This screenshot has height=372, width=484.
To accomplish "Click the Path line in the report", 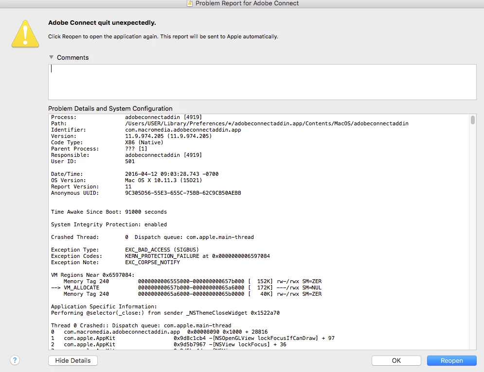I will (x=230, y=123).
